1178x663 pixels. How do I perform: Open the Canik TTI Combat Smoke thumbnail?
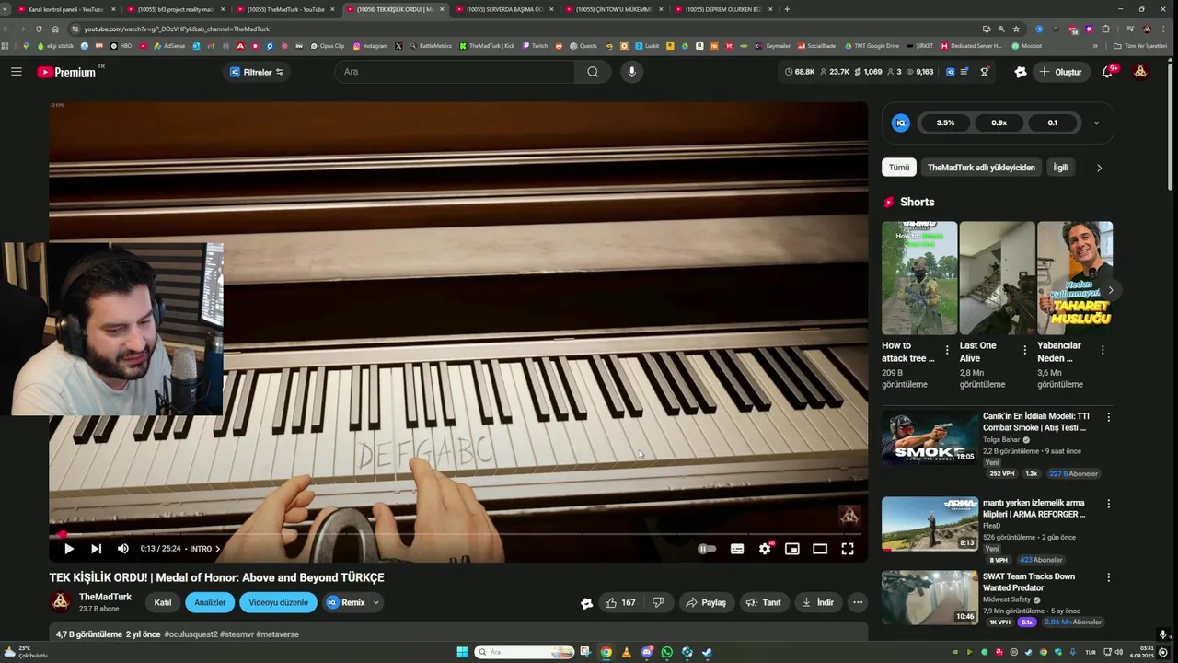point(930,437)
